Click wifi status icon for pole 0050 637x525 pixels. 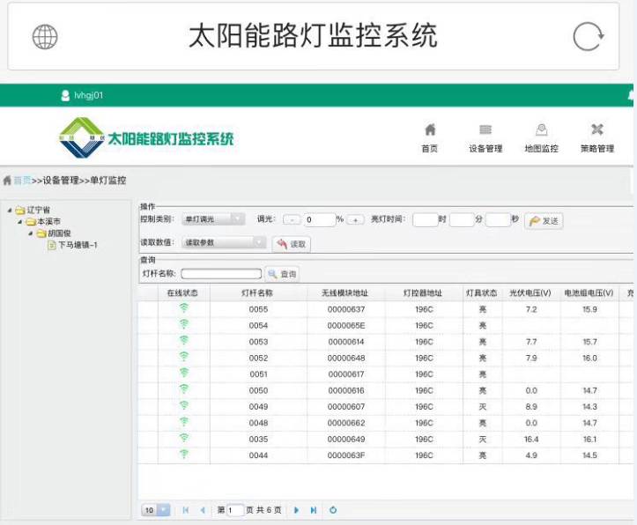(184, 389)
